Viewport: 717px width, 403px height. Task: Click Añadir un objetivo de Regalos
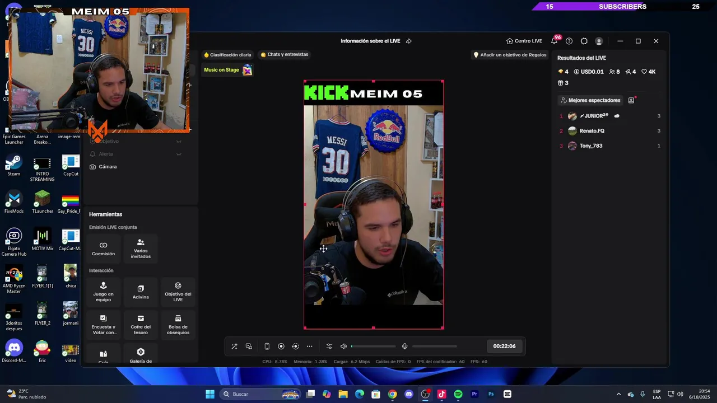tap(510, 55)
